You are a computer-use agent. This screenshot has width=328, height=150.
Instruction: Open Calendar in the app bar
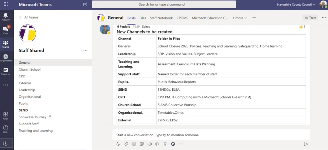point(5,71)
